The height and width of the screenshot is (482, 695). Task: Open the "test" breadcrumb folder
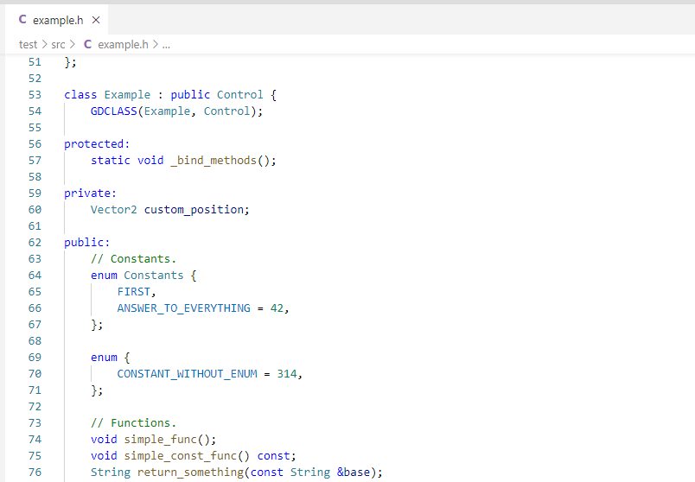29,44
